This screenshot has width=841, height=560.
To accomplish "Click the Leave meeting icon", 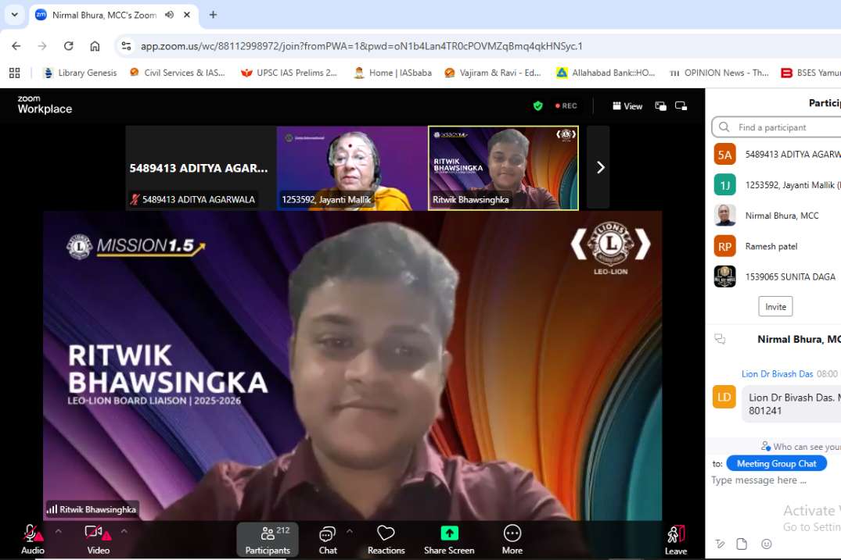I will coord(675,534).
